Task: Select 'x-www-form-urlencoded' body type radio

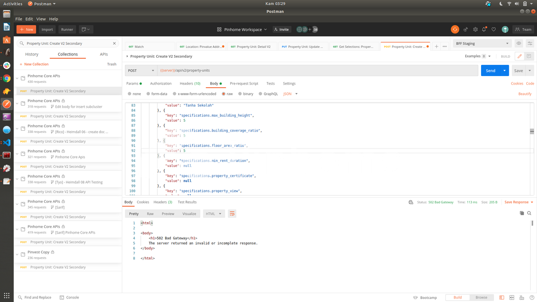Action: (x=175, y=94)
